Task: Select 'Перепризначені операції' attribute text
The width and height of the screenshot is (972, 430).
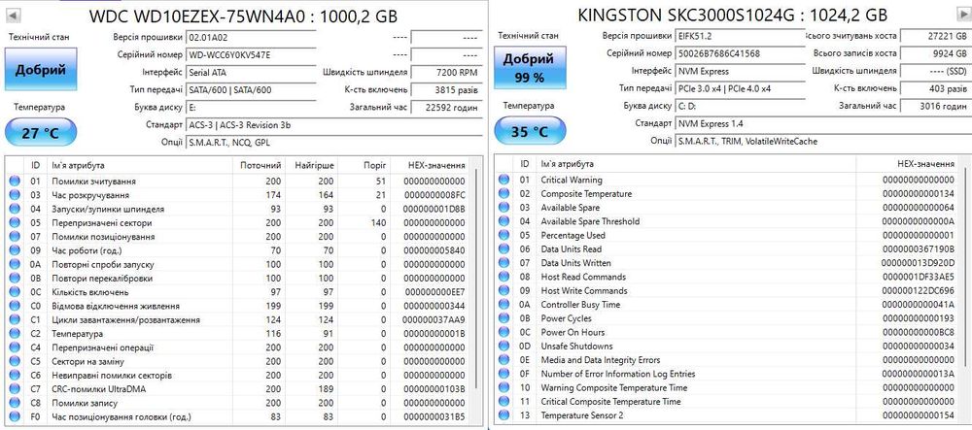Action: [x=102, y=347]
